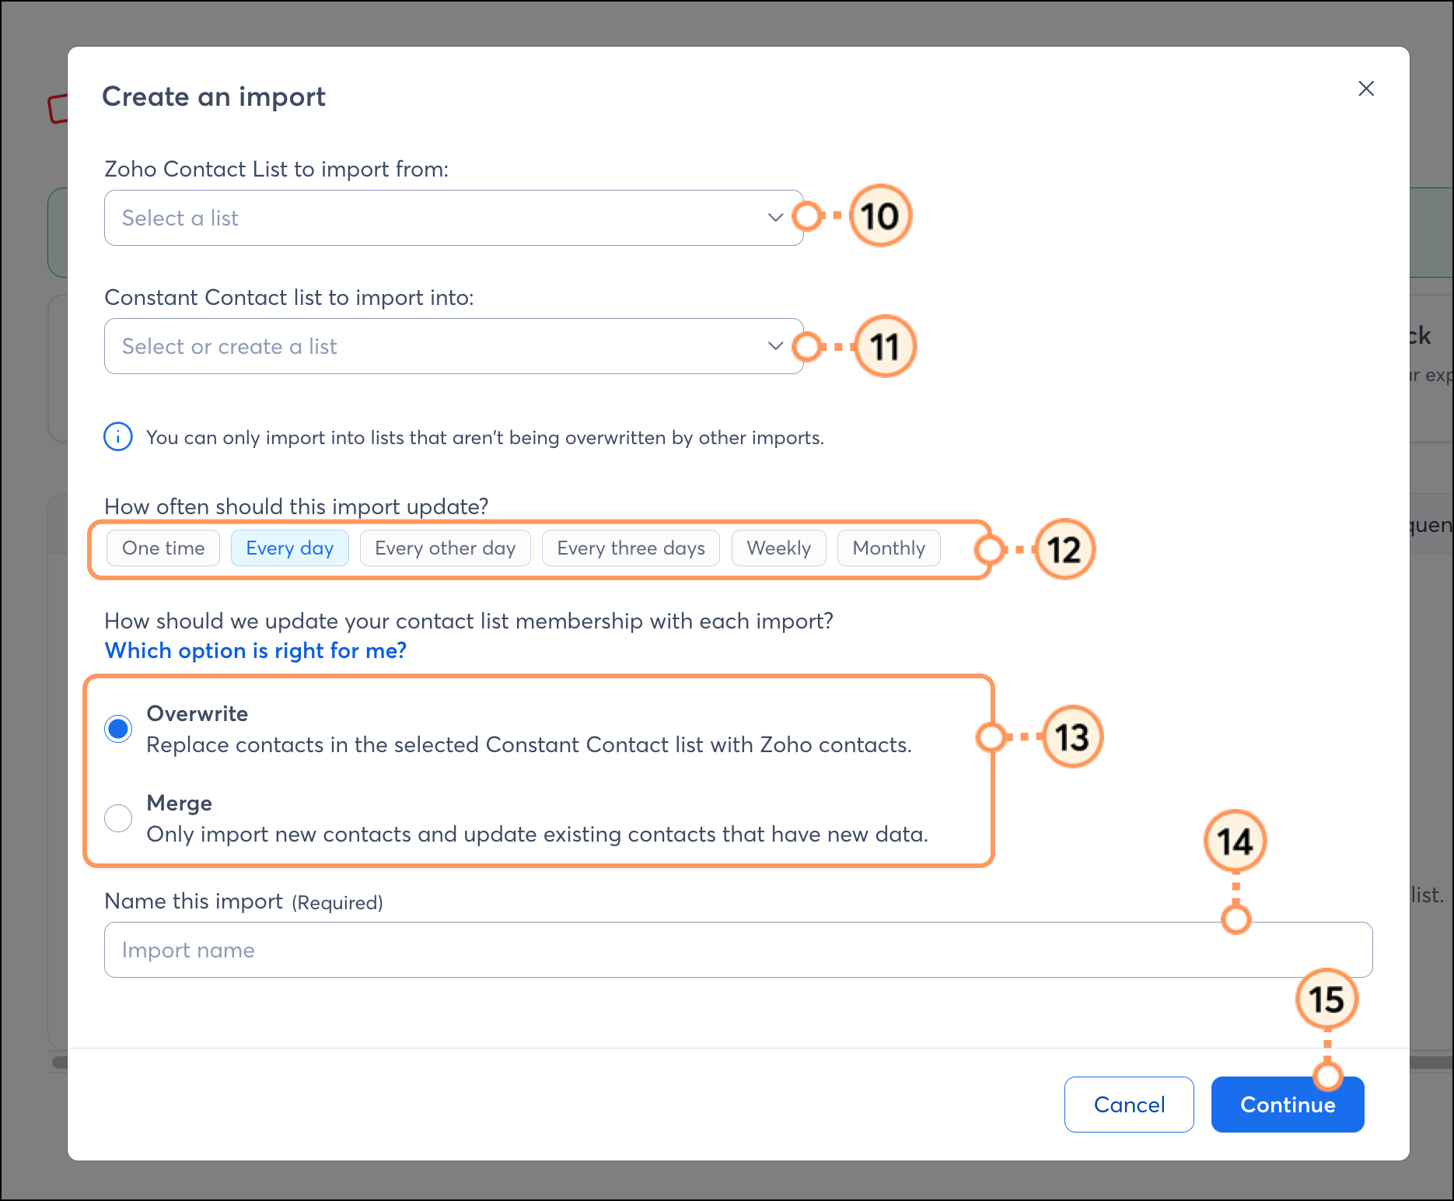The height and width of the screenshot is (1201, 1454).
Task: Click step marker number 14
Action: point(1235,842)
